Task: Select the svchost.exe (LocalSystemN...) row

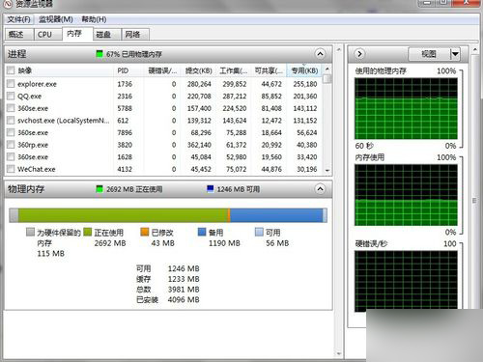Action: [163, 121]
